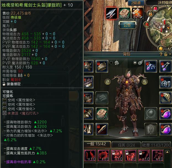Click the arrows skill icon showing 6
This screenshot has width=172, height=168.
point(112,13)
